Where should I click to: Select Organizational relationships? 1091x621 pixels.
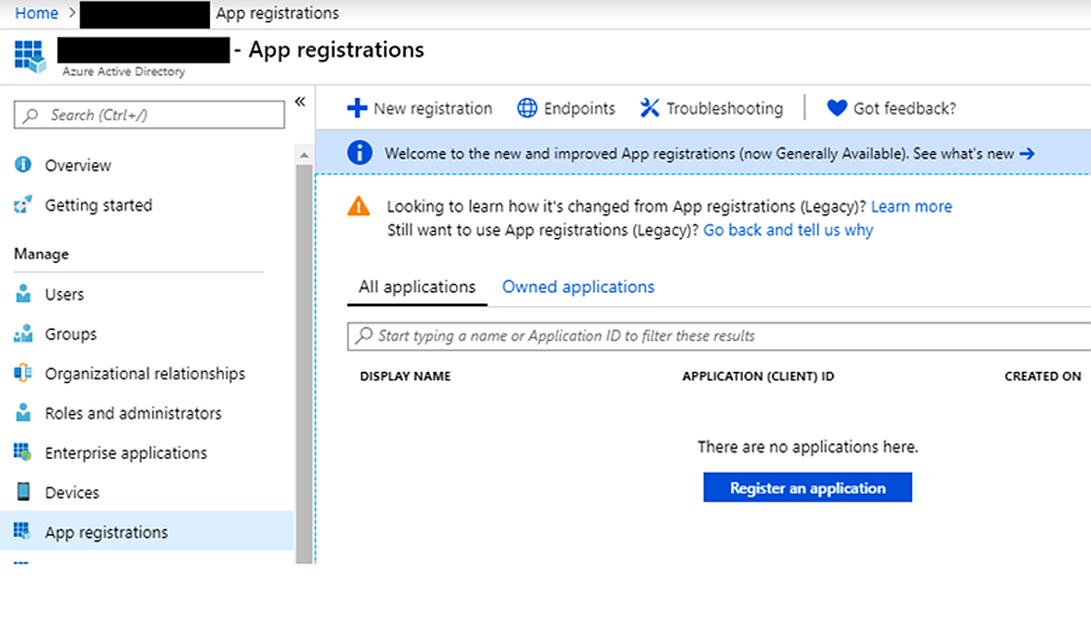[x=145, y=373]
